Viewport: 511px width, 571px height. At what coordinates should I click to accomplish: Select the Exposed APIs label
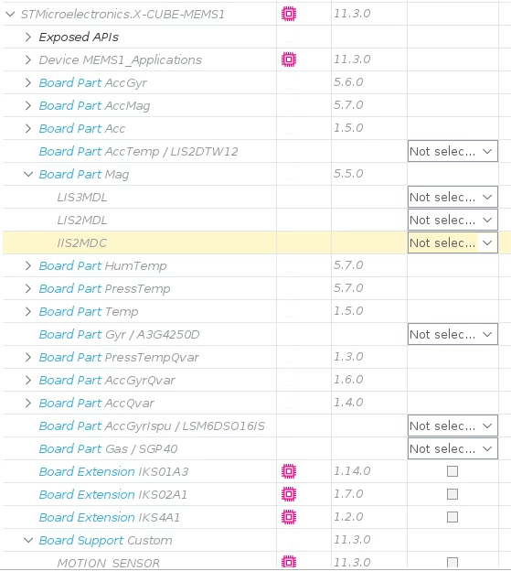coord(79,38)
